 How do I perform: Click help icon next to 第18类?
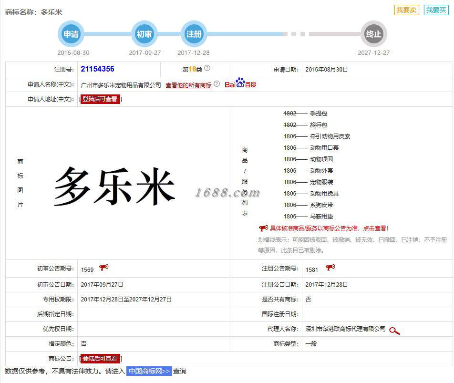pos(207,68)
